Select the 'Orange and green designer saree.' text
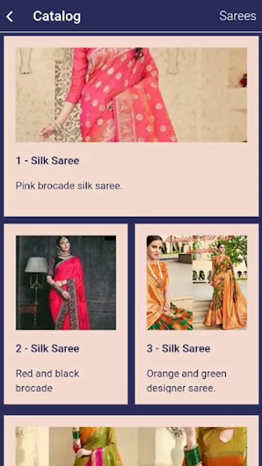This screenshot has width=262, height=466. (186, 381)
